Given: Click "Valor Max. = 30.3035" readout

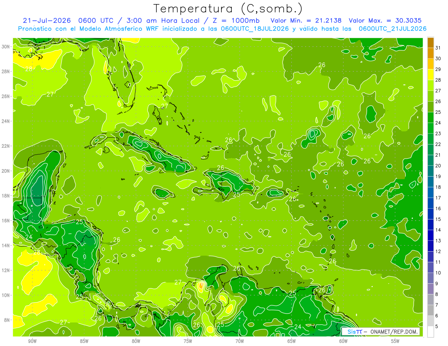Looking at the screenshot, I should pyautogui.click(x=385, y=21).
